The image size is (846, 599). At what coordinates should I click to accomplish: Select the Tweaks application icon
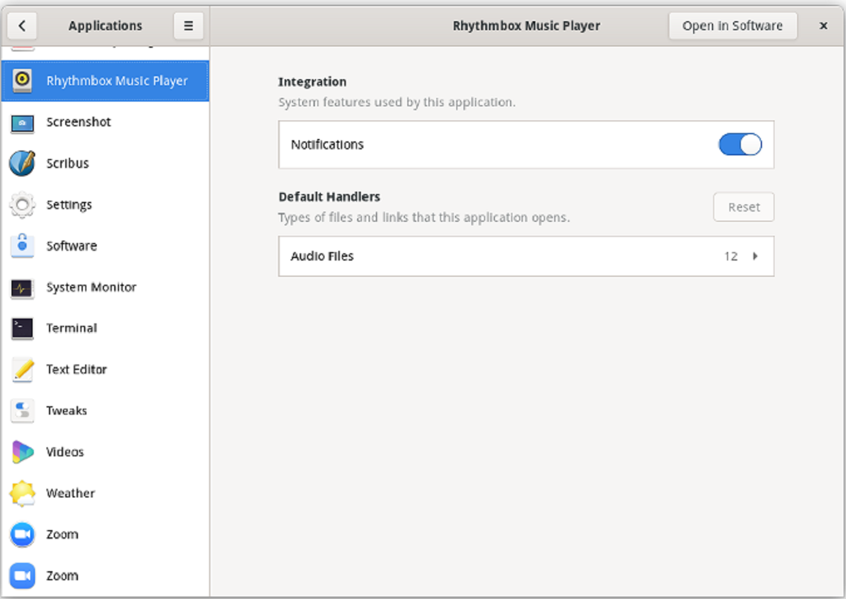click(22, 411)
